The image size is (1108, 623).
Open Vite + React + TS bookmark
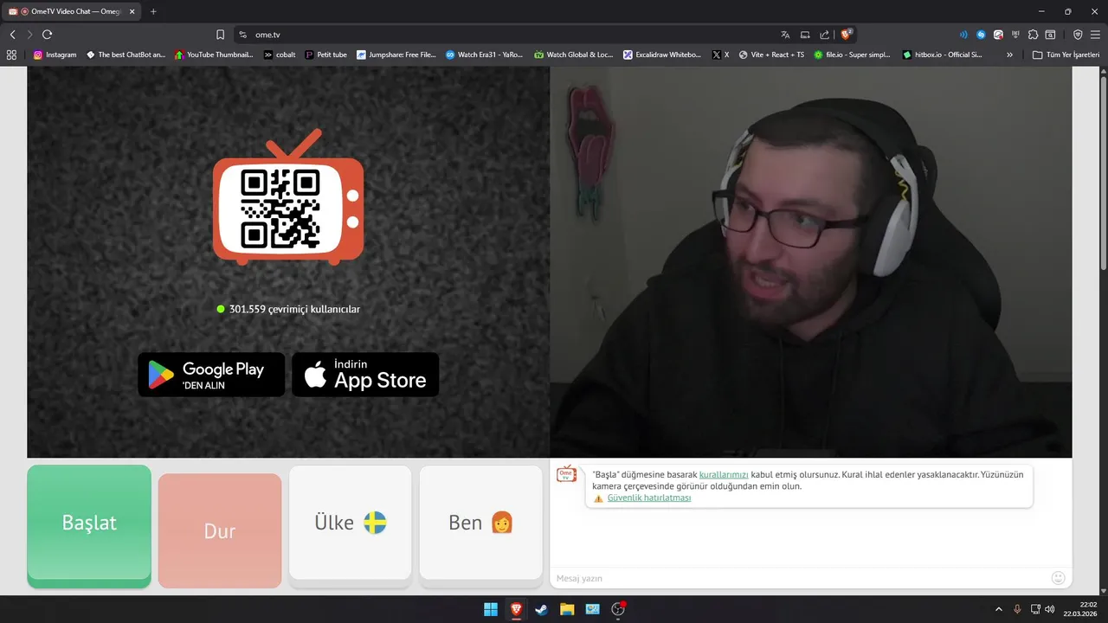pos(772,55)
